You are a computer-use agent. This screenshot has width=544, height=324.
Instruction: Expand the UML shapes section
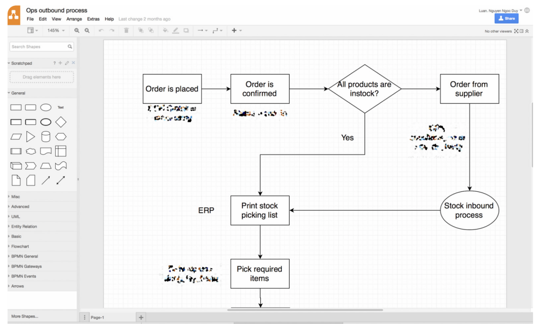point(15,217)
